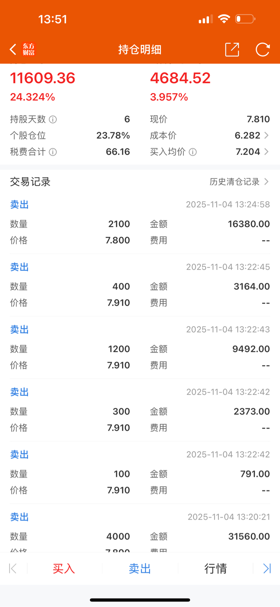Screen dimensions: 280x607
Task: Open 历史清仓记录 chevron
Action: (266, 182)
